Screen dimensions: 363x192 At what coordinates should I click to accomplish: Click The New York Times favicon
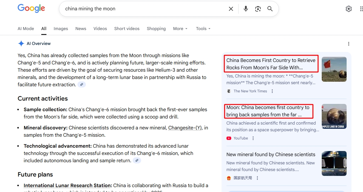[229, 91]
